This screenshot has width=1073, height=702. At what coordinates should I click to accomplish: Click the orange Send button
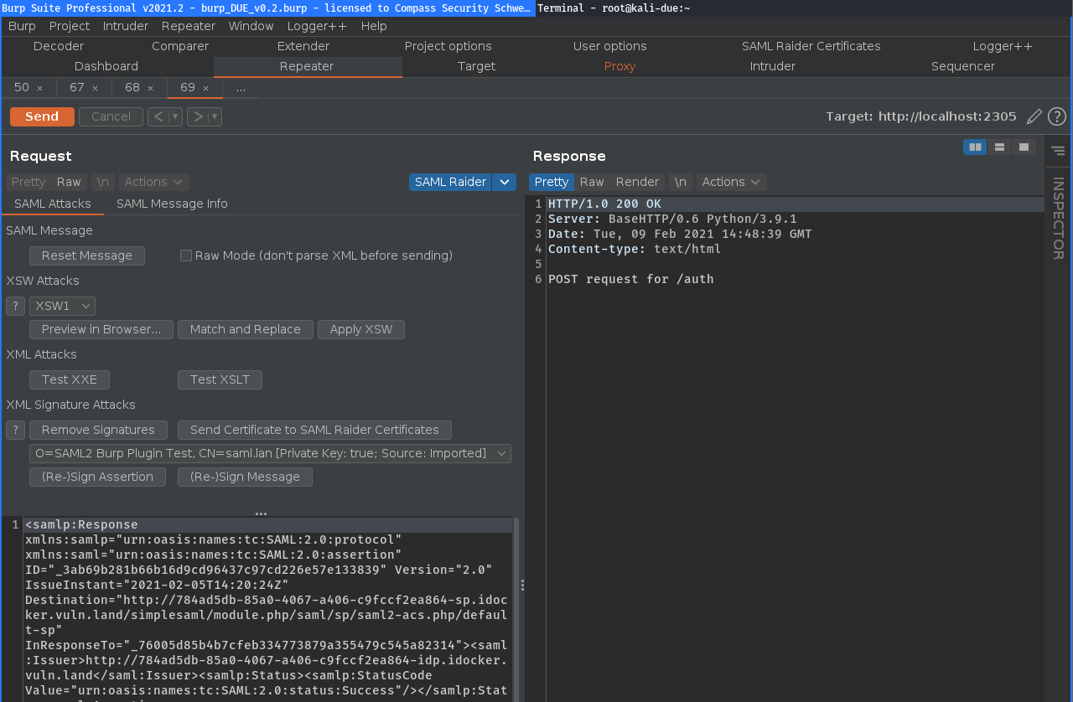41,116
